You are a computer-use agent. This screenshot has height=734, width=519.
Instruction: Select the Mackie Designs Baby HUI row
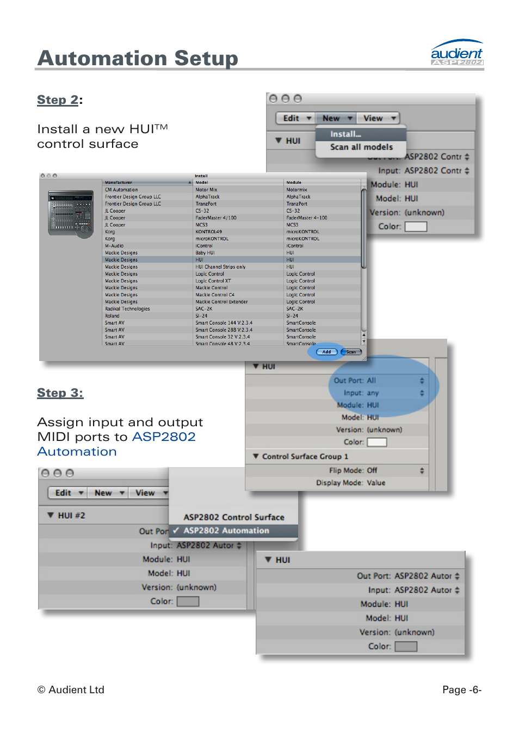click(x=231, y=253)
